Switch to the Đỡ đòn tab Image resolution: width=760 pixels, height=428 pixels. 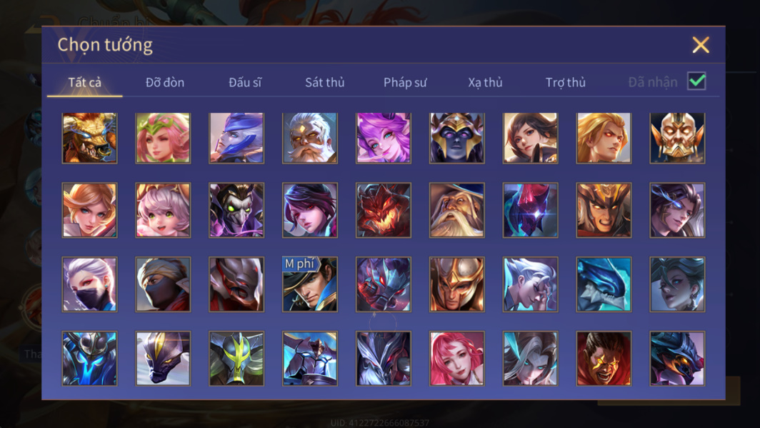(x=165, y=82)
